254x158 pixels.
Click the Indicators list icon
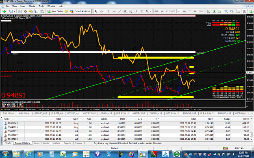[251, 11]
